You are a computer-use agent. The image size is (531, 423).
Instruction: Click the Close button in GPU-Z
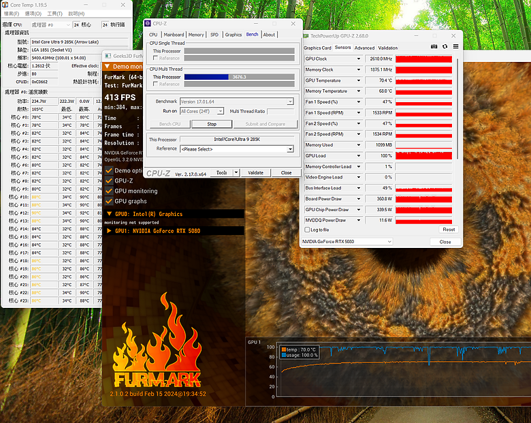445,242
